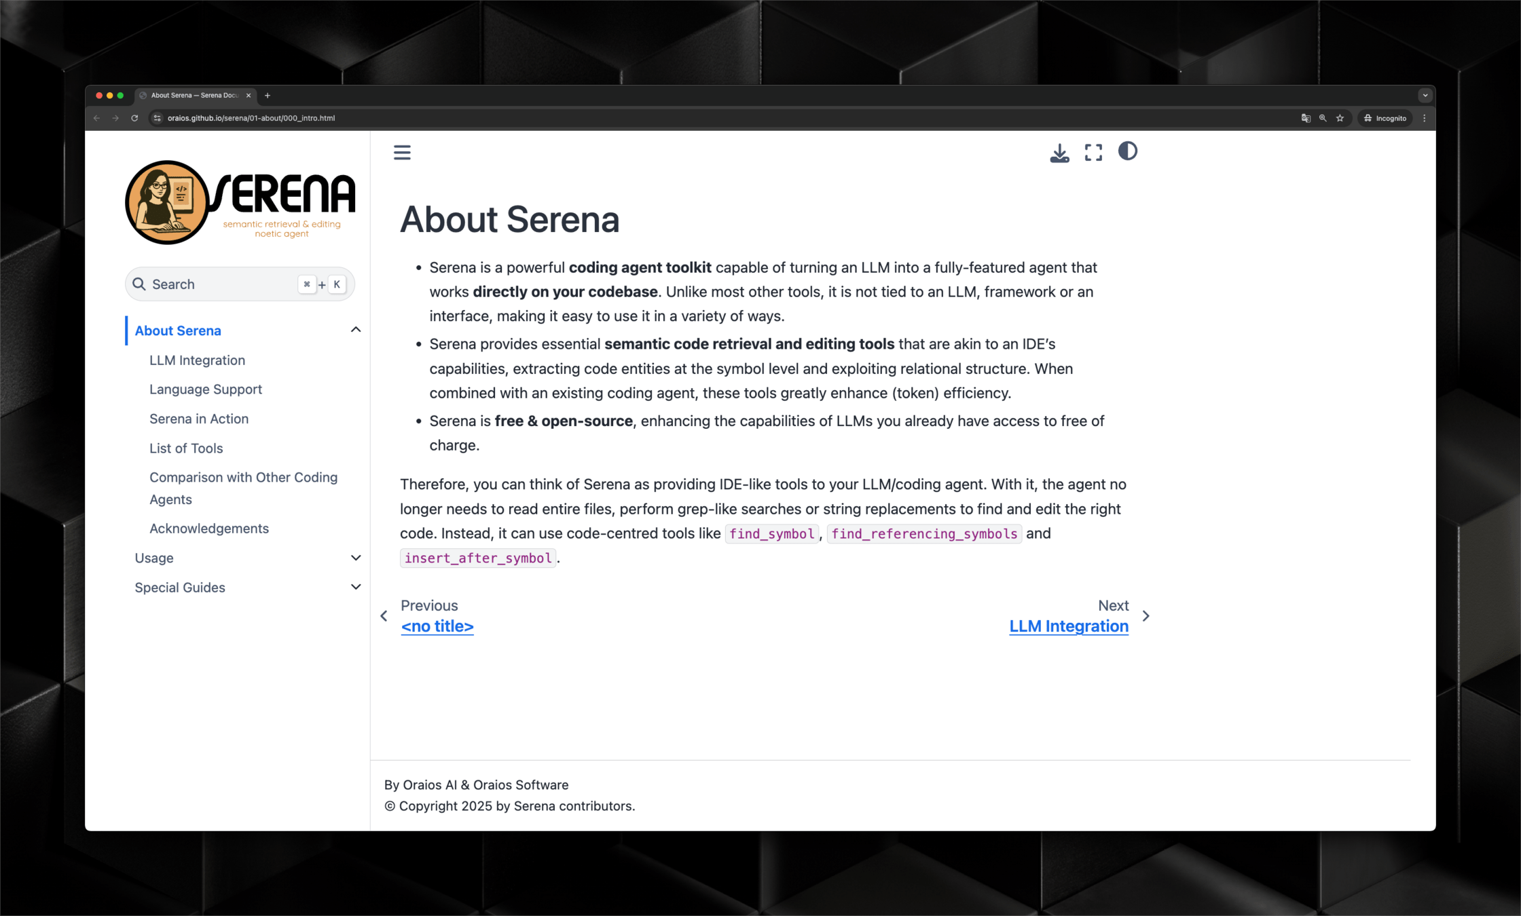This screenshot has height=916, width=1521.
Task: Expand Special Guides section chevron
Action: point(355,587)
